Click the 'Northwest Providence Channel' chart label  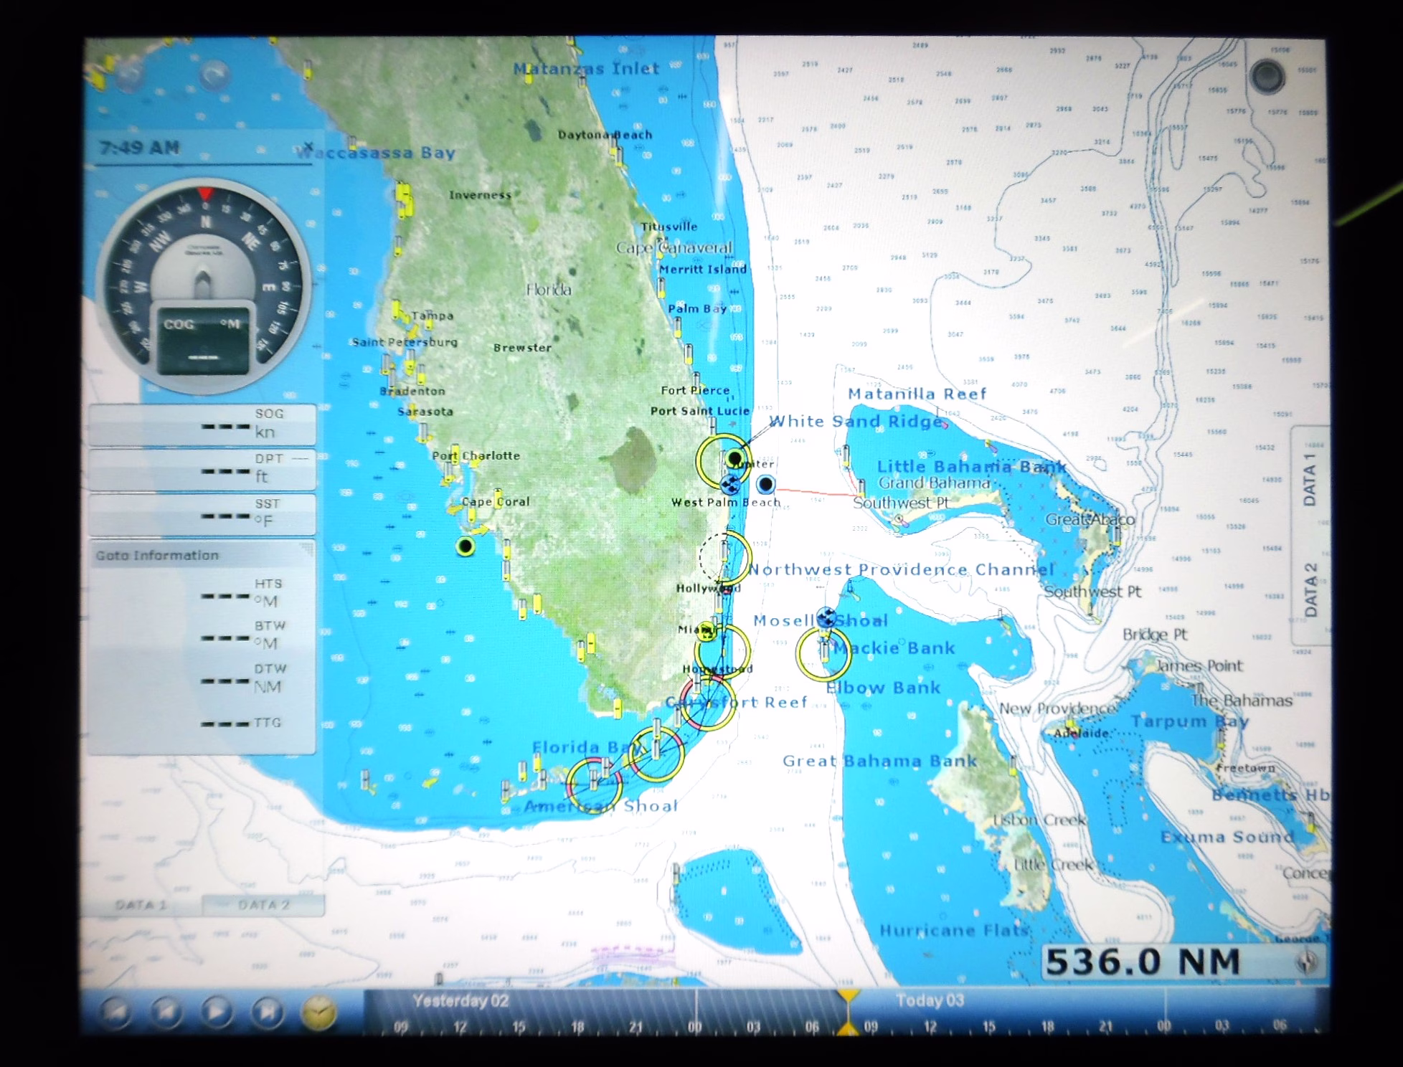tap(902, 569)
